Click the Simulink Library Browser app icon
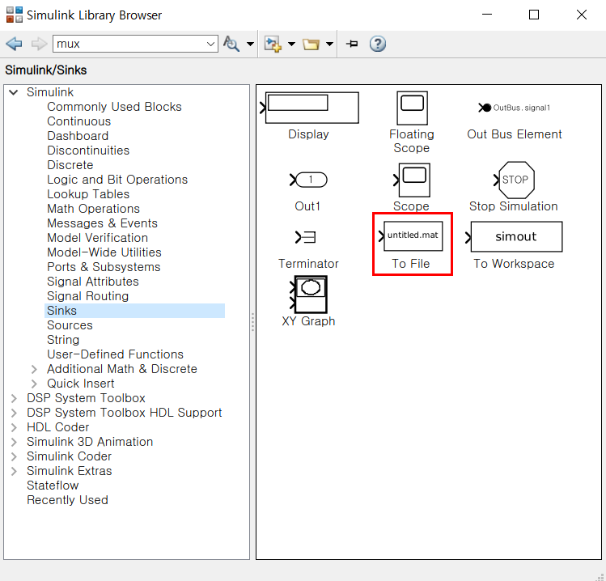The width and height of the screenshot is (606, 581). pyautogui.click(x=15, y=15)
